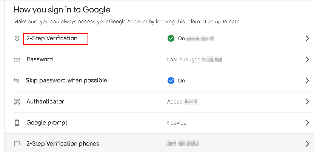Open Skip password when possible chevron
Image resolution: width=314 pixels, height=152 pixels.
307,81
